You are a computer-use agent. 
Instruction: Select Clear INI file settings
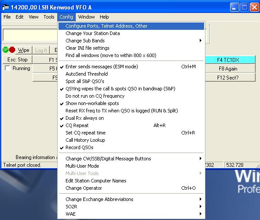(131, 48)
